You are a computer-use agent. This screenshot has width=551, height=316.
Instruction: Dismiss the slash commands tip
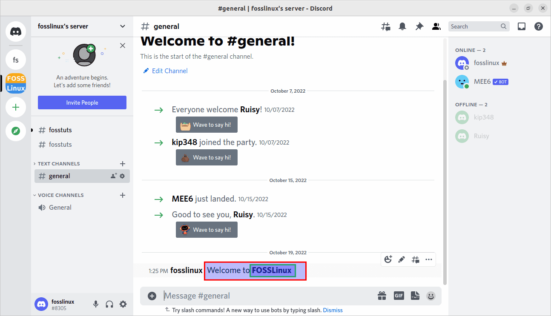(333, 310)
